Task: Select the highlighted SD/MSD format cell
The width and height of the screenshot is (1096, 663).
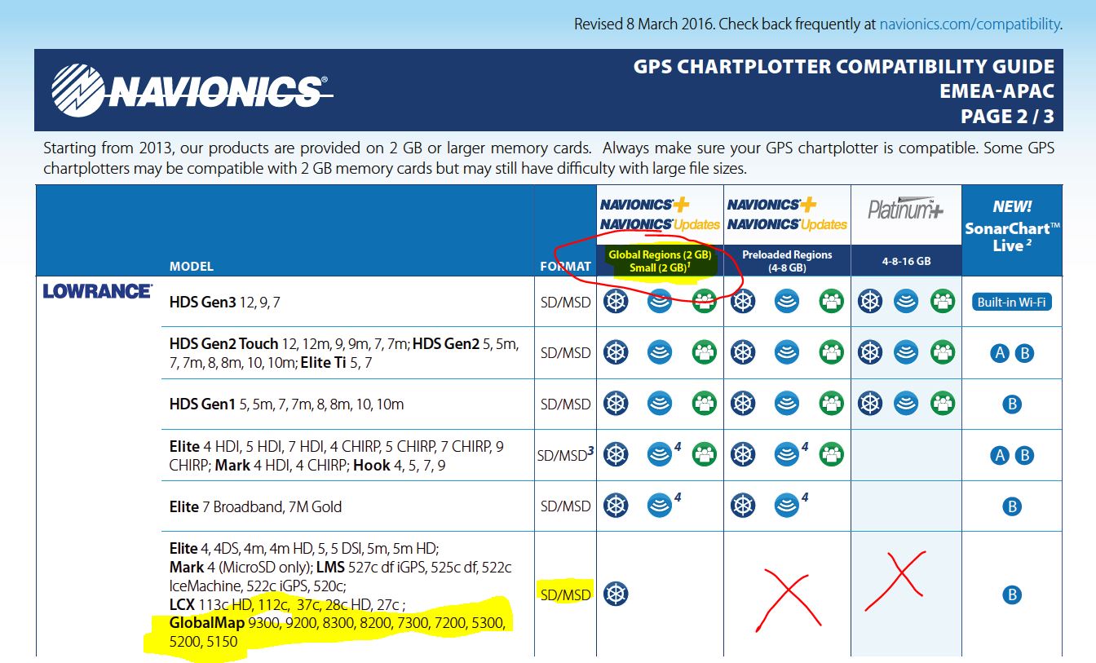Action: 565,594
